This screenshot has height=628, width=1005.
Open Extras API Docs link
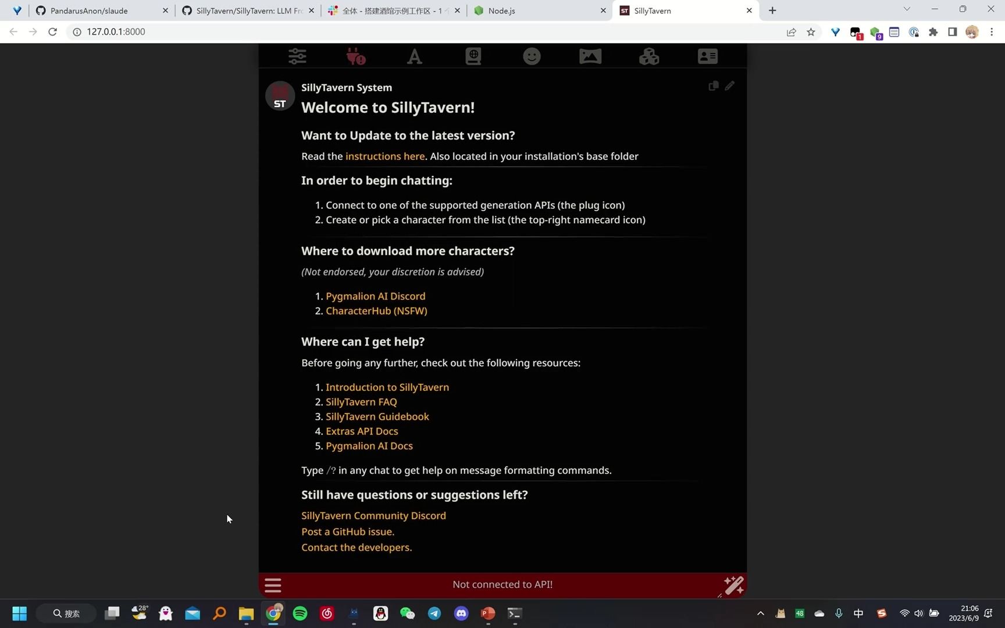coord(362,431)
